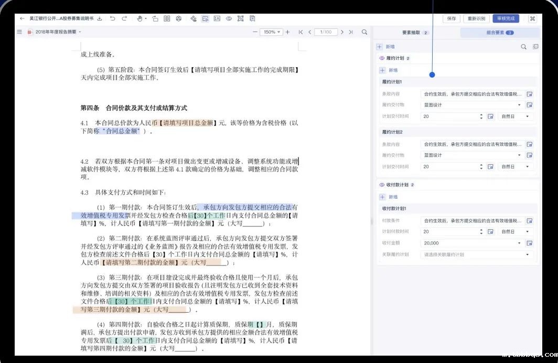
Task: Click the search icon in the right panel
Action: click(523, 47)
